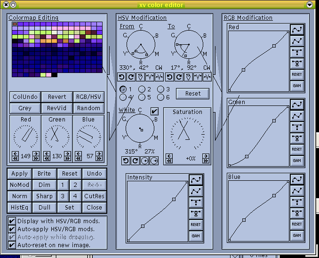Screen dimensions: 319x258
Task: Add a handle point to Green graph
Action: coord(297,127)
